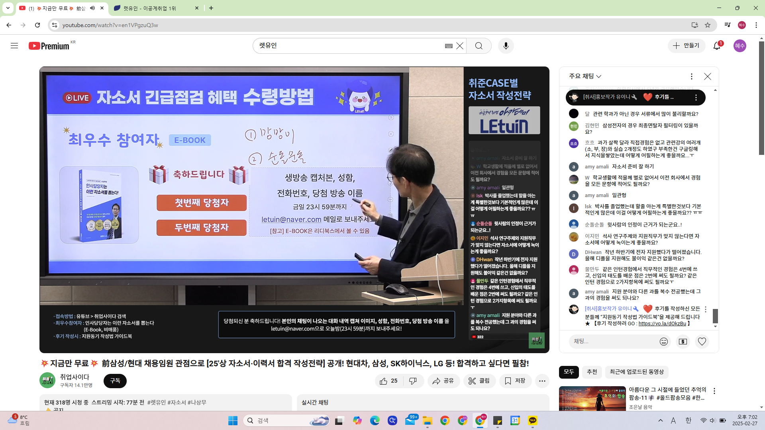Viewport: 765px width, 430px height.
Task: Send heart reaction in chat
Action: 702,342
